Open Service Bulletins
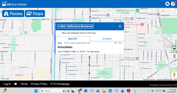 [x=65, y=47]
